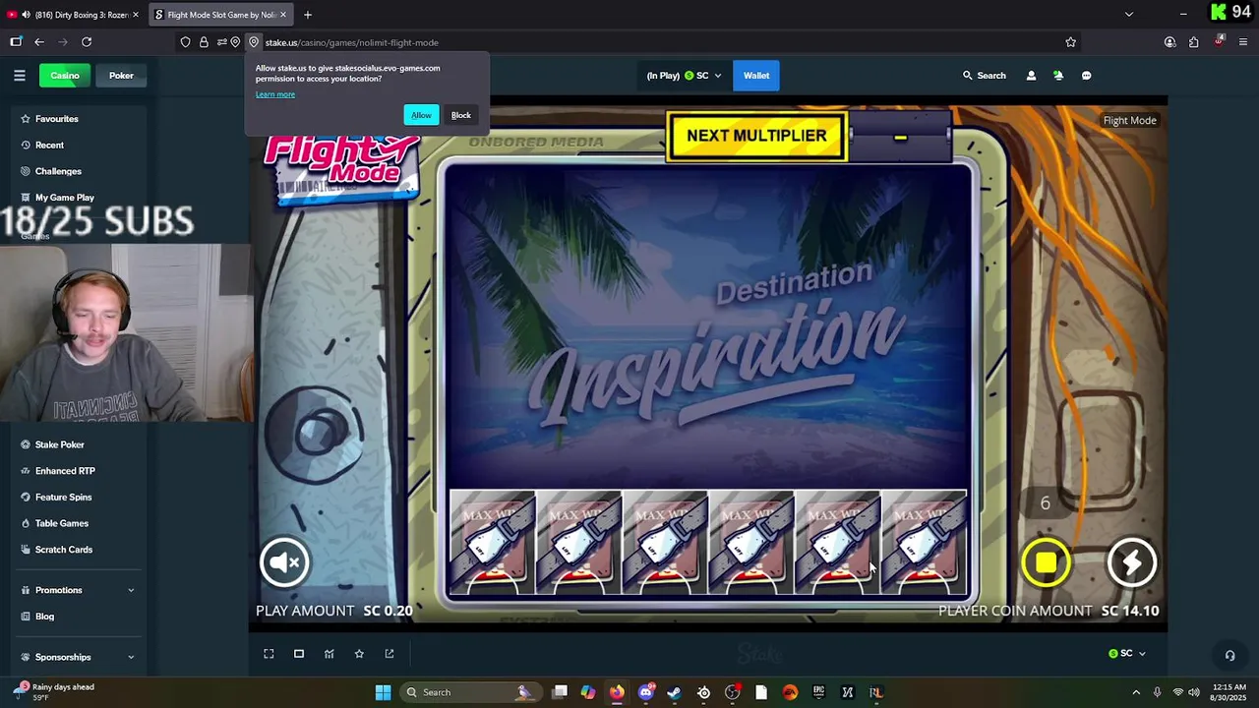Pop out the game window

390,654
